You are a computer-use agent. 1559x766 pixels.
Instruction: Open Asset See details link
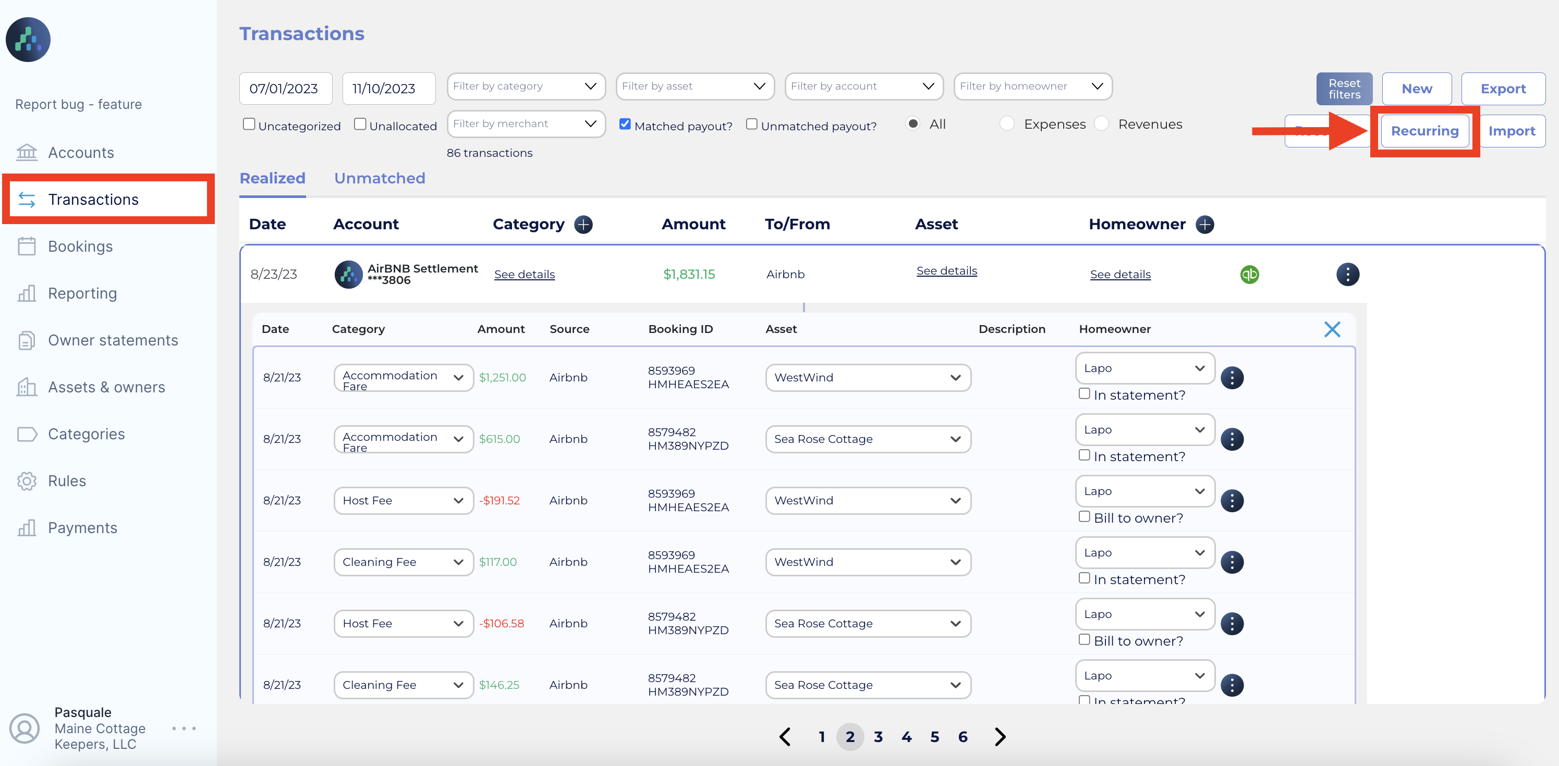946,271
